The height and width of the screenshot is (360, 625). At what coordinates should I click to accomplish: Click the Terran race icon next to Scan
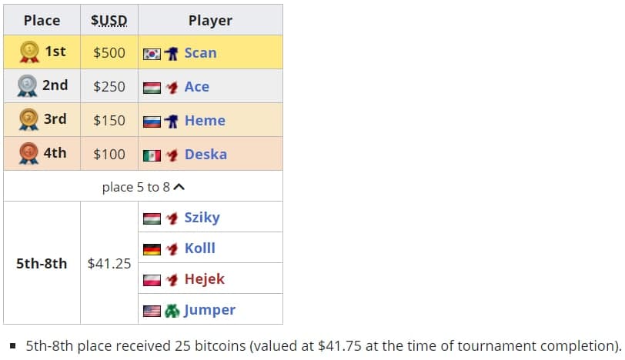pyautogui.click(x=172, y=54)
